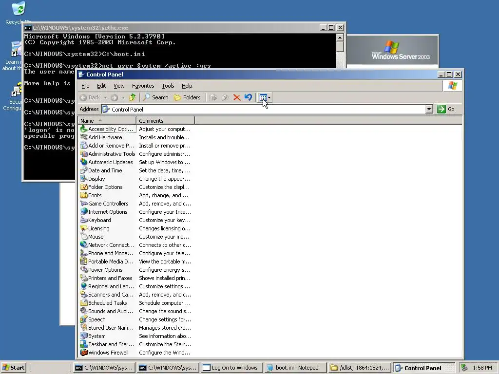Click the blue Undo toolbar icon
Viewport: 499px width, 374px height.
[248, 97]
